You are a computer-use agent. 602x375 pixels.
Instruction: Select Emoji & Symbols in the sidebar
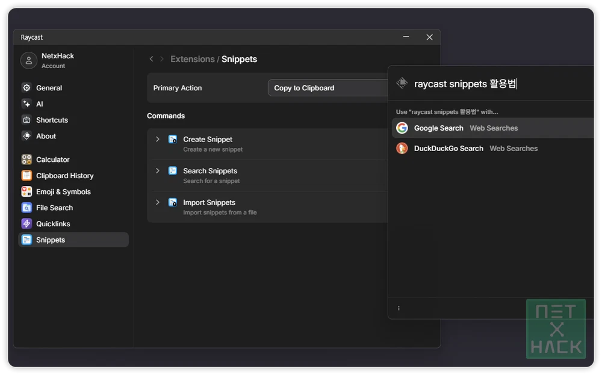73,192
